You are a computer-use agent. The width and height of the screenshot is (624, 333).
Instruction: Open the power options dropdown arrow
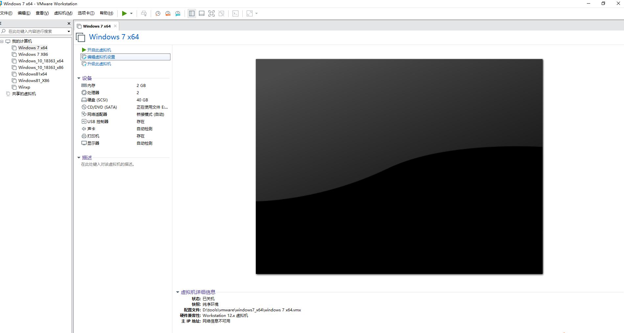tap(131, 13)
